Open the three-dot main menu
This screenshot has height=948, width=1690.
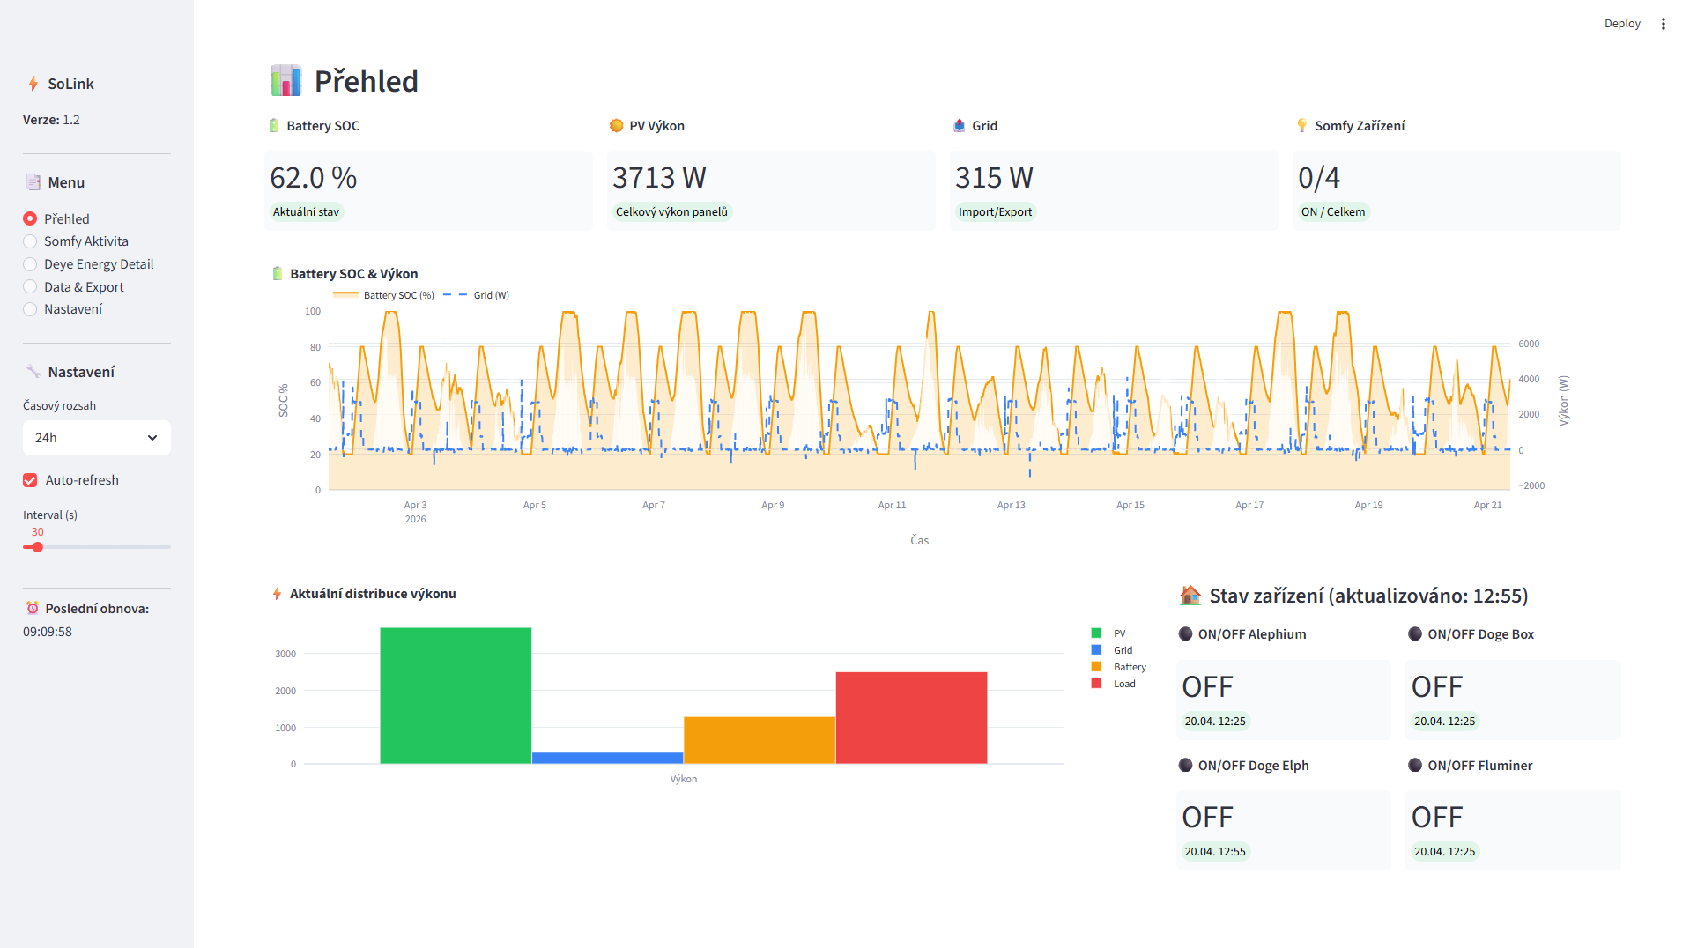click(1663, 24)
